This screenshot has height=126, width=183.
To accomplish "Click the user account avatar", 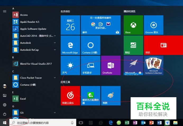I will point(5,86).
